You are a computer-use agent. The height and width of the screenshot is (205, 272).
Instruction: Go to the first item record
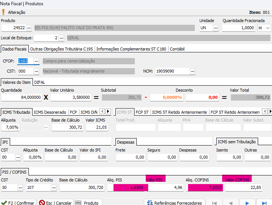[214, 203]
